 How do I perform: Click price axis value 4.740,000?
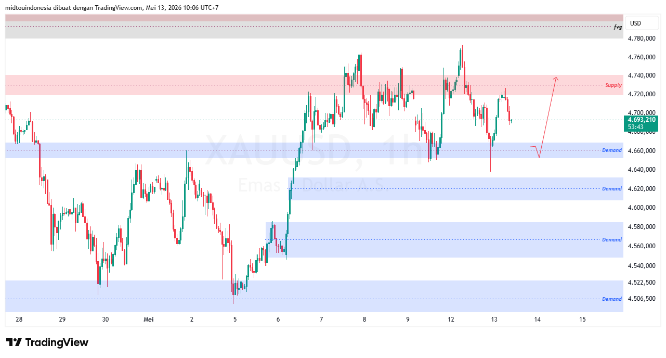tap(642, 75)
